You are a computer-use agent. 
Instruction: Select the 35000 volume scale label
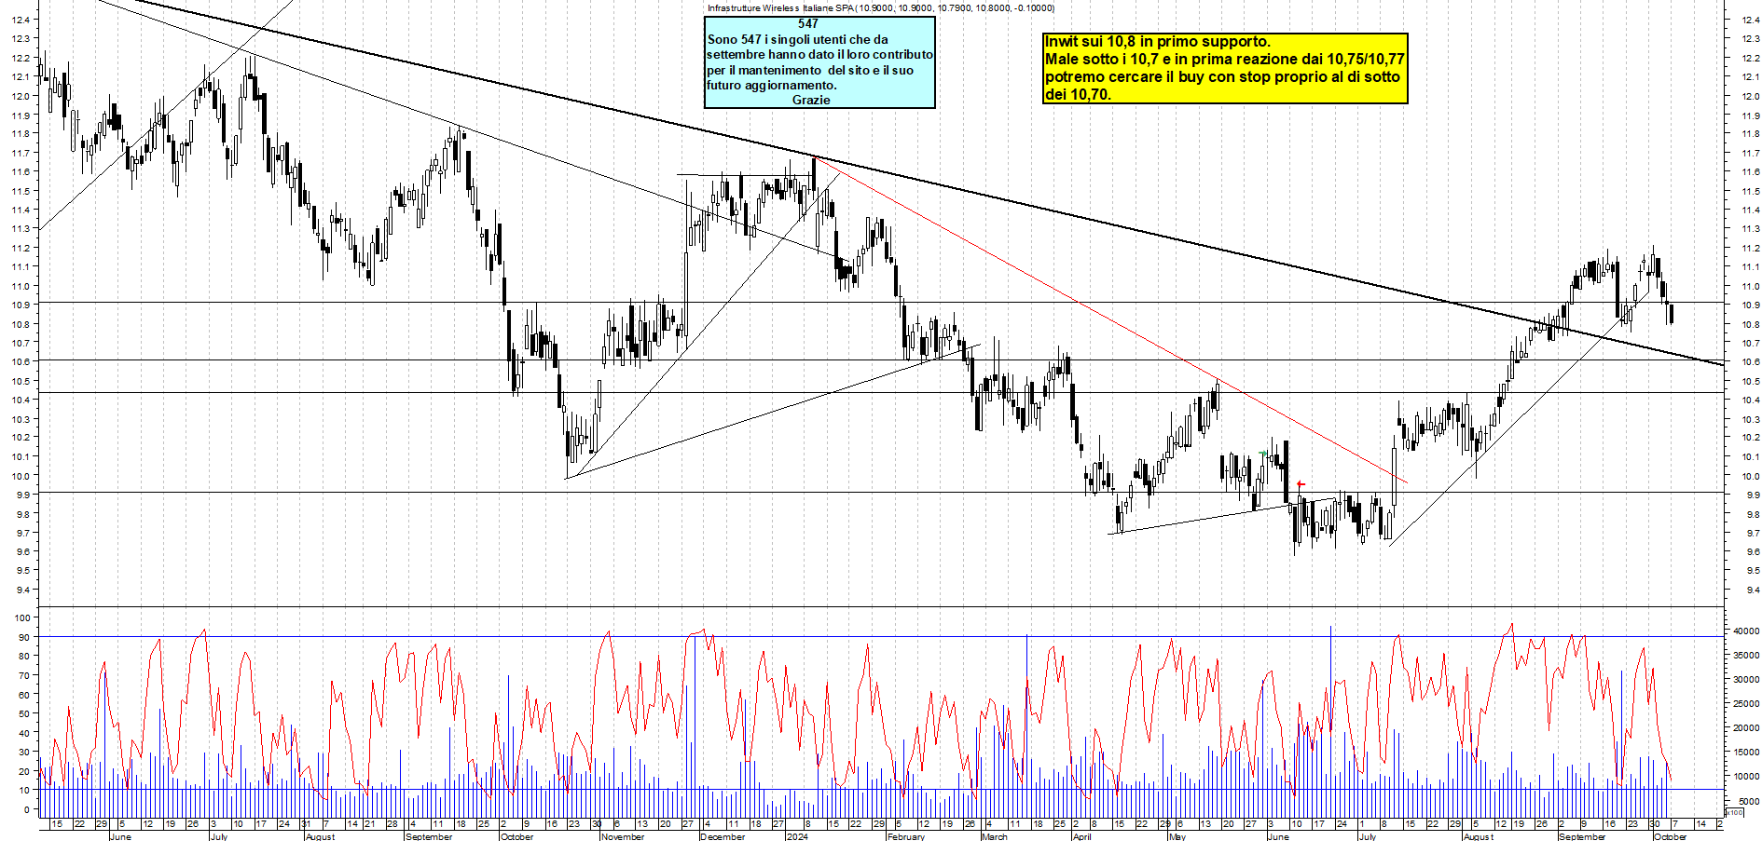coord(1745,655)
